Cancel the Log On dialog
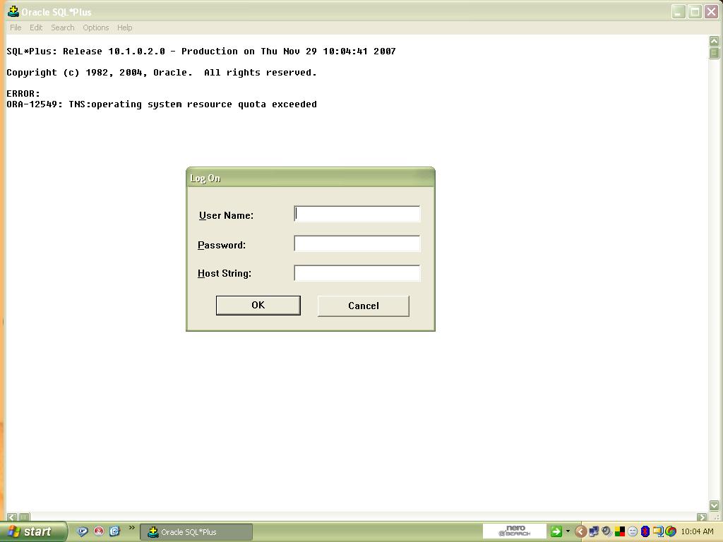Viewport: 723px width, 542px height. (x=364, y=306)
